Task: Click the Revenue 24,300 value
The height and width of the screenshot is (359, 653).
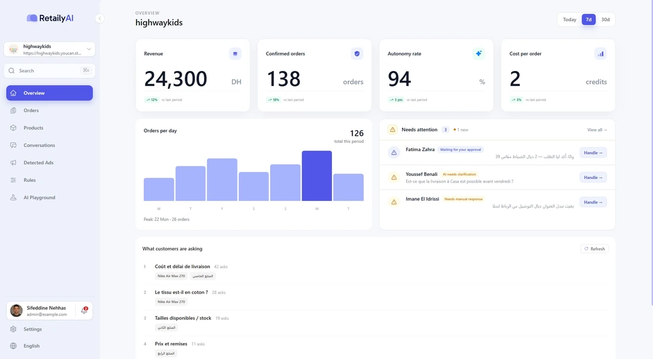Action: (x=175, y=79)
